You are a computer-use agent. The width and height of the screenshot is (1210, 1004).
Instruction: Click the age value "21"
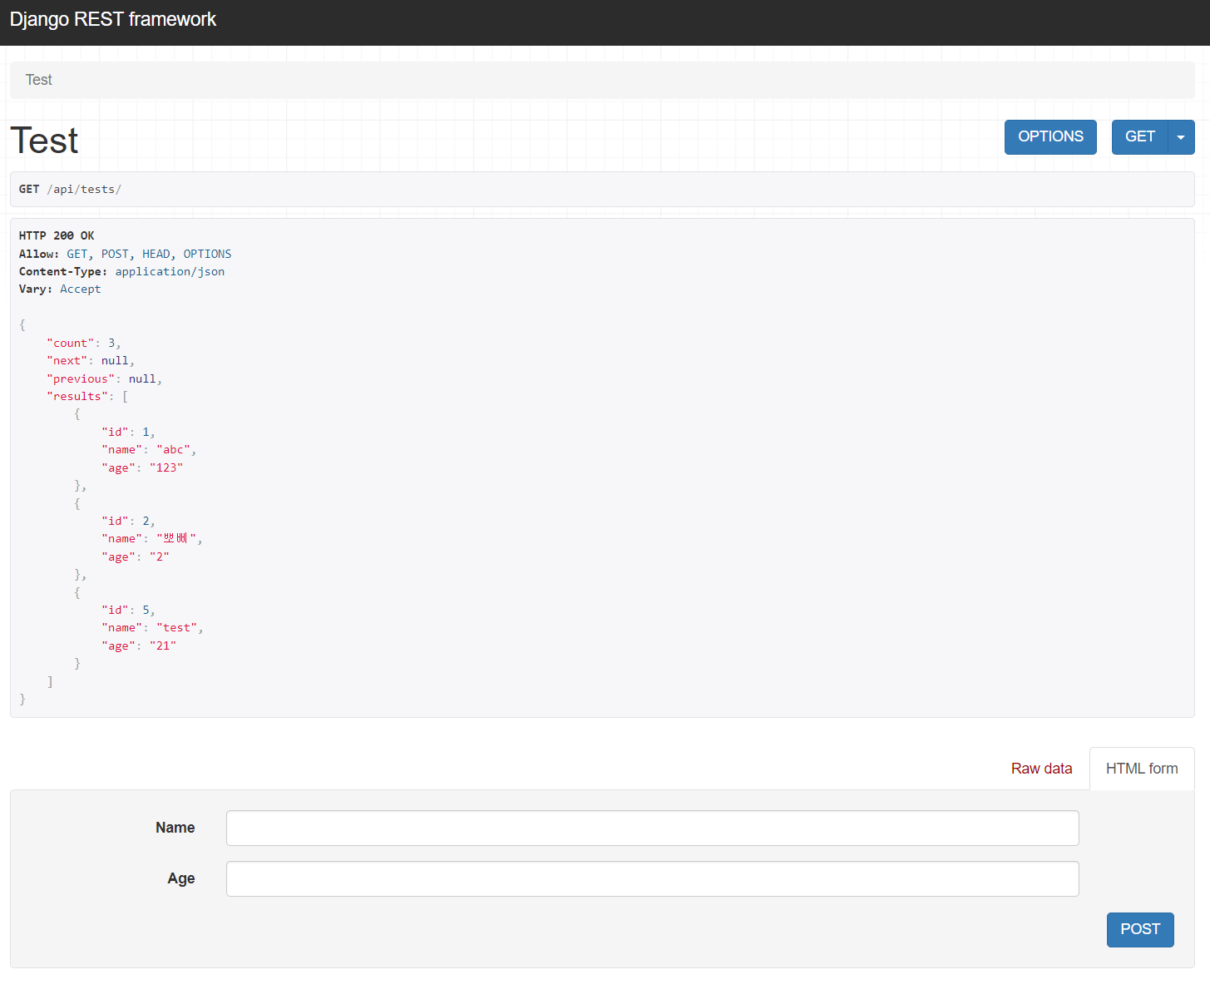tap(163, 646)
